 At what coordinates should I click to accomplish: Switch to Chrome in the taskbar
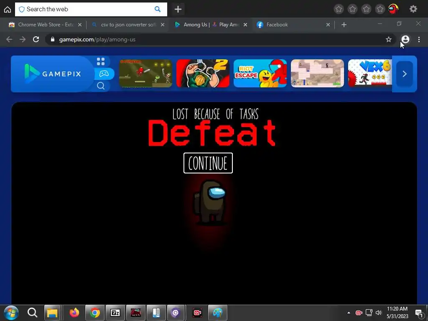click(95, 313)
